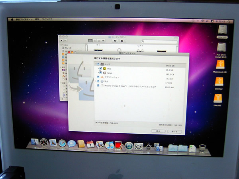
Task: Collapse デバイス section in Finder sidebar
Action: click(x=61, y=45)
